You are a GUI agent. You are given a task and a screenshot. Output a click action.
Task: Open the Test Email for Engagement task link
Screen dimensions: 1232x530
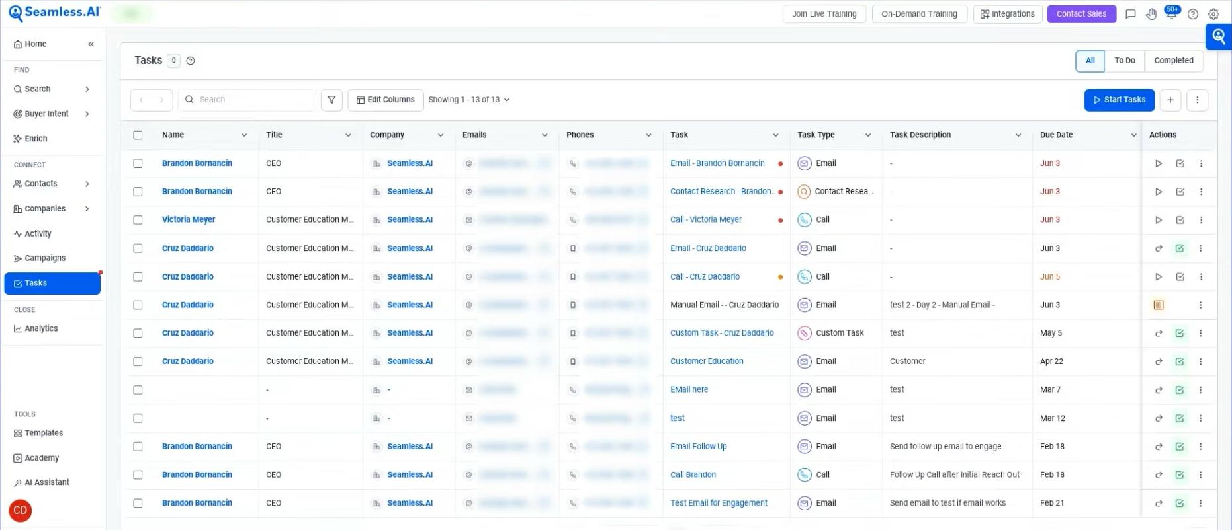(x=719, y=504)
